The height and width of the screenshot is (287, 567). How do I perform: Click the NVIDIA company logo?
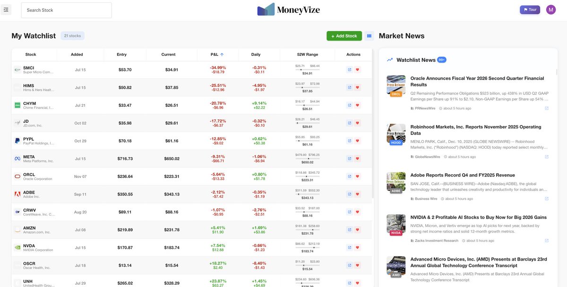point(17,247)
